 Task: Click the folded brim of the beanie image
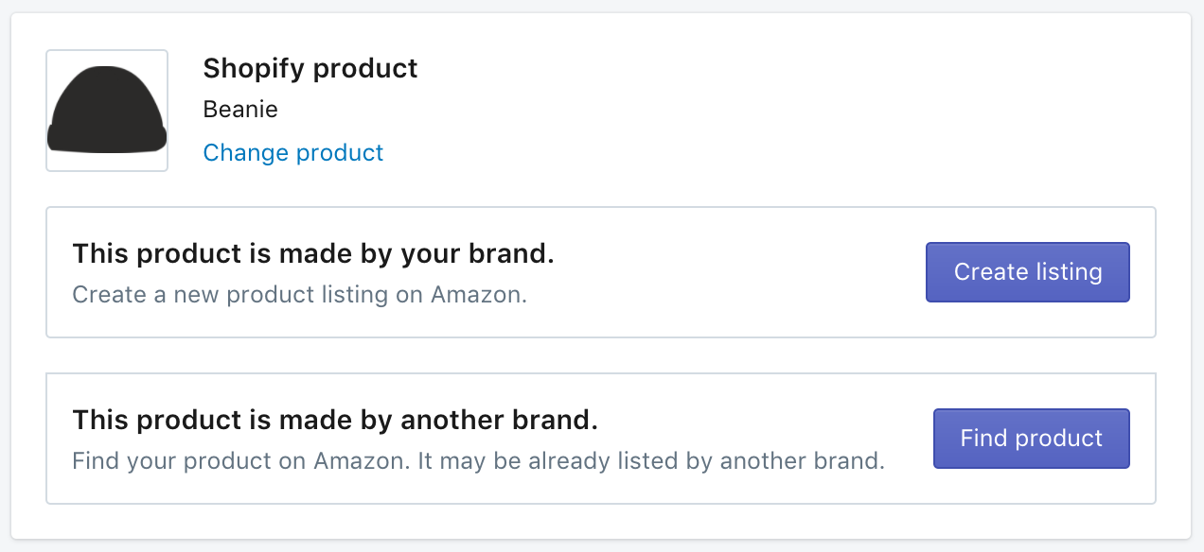coord(107,139)
